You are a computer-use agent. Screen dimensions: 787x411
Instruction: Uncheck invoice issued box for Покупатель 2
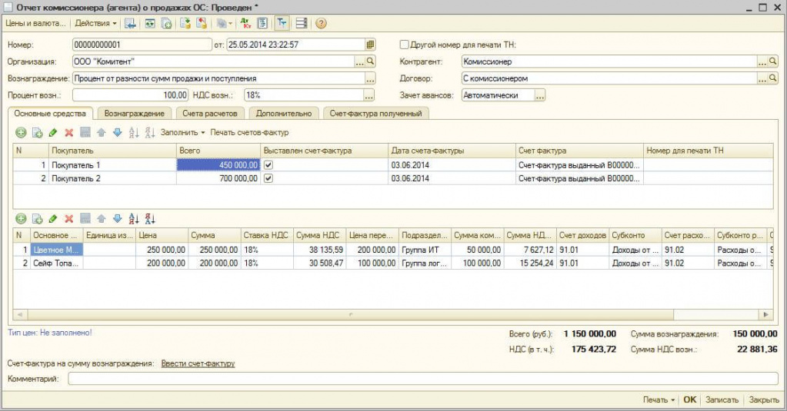(x=268, y=178)
